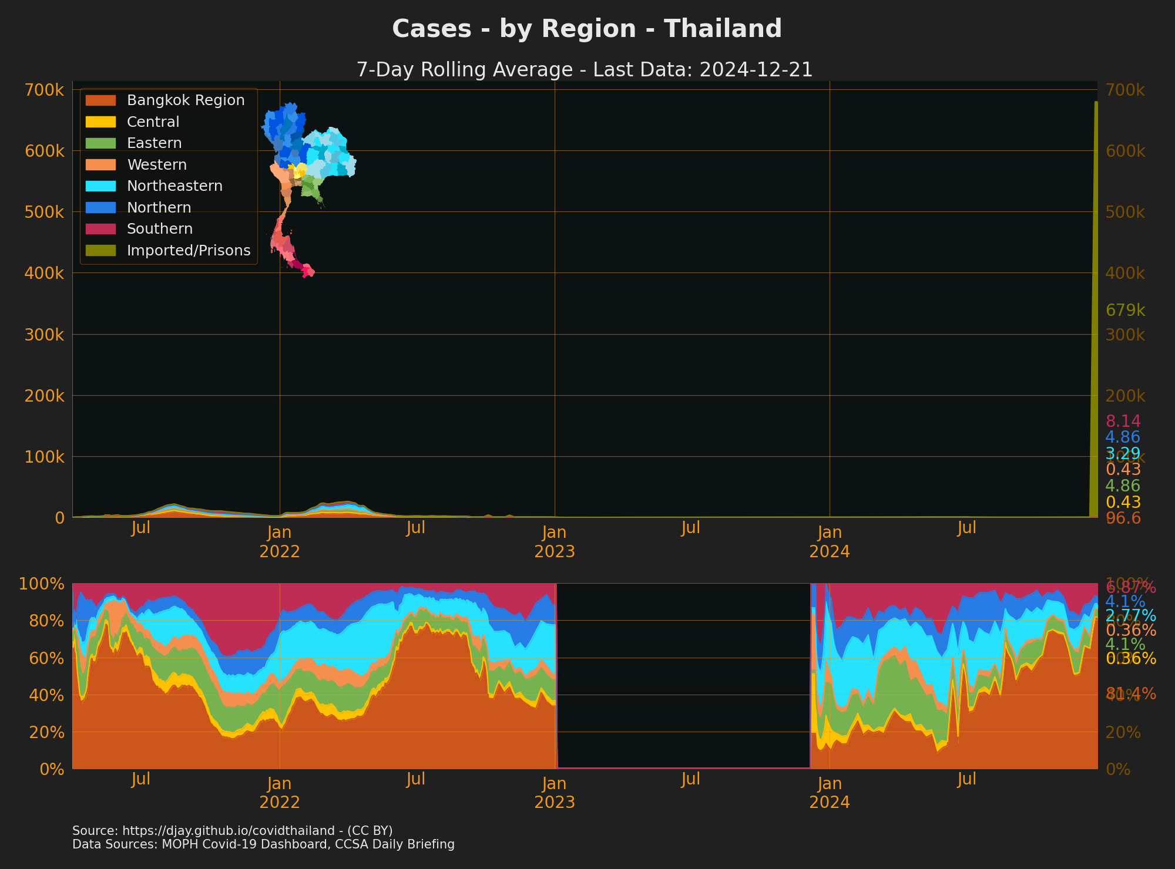Click the olive Imported/Prisons legend swatch
1175x869 pixels.
click(100, 251)
